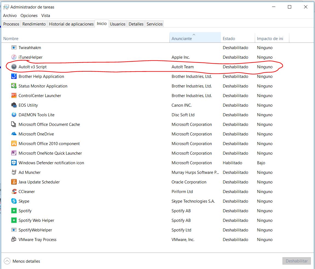315x269 pixels.
Task: Click the Status Monitor Application icon
Action: tap(14, 86)
